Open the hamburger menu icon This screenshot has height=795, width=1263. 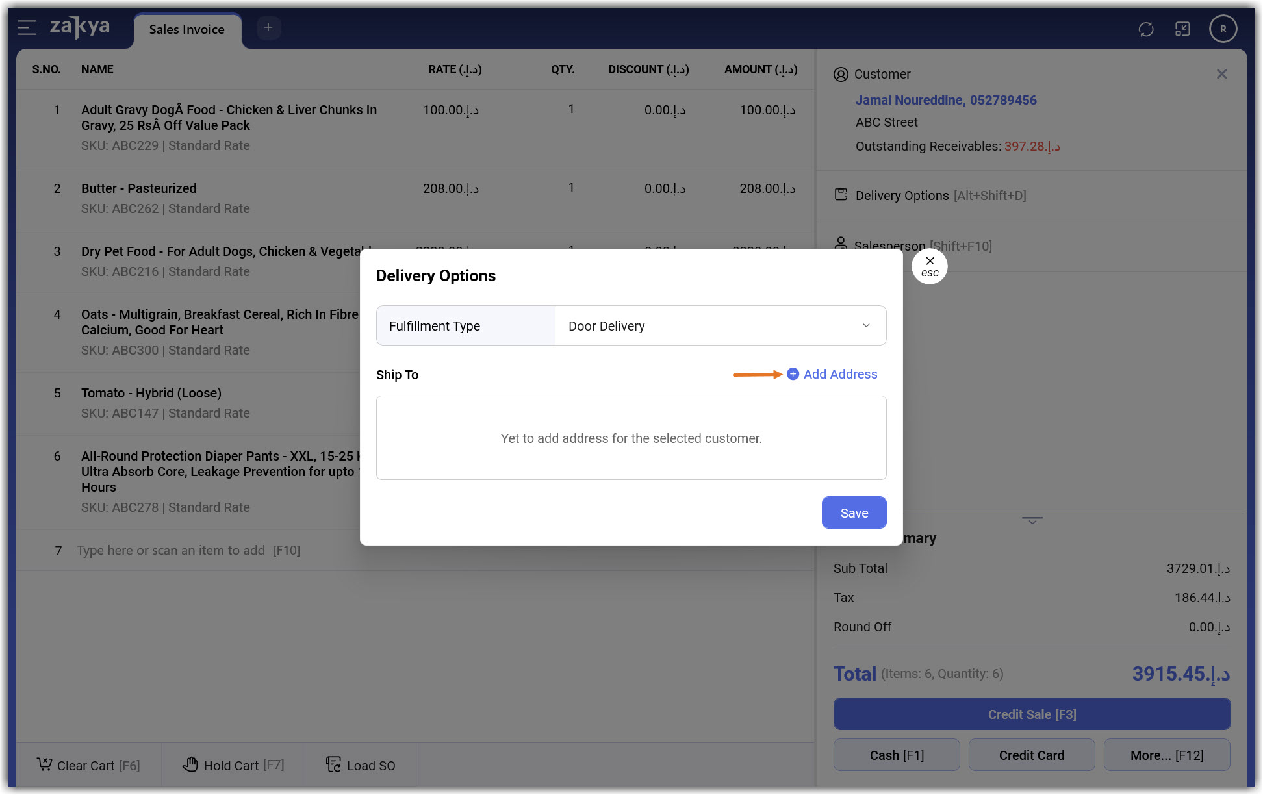coord(27,27)
